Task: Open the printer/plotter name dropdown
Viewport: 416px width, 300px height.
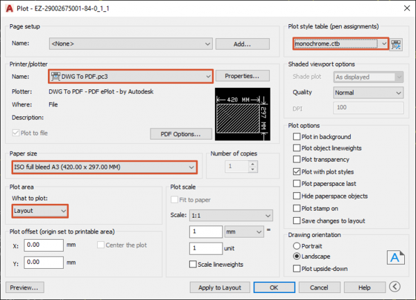Action: [130, 77]
